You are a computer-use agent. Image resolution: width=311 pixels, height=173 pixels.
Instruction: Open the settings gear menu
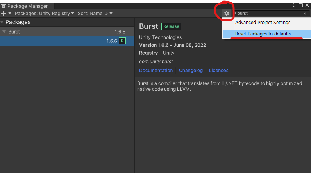coord(227,13)
